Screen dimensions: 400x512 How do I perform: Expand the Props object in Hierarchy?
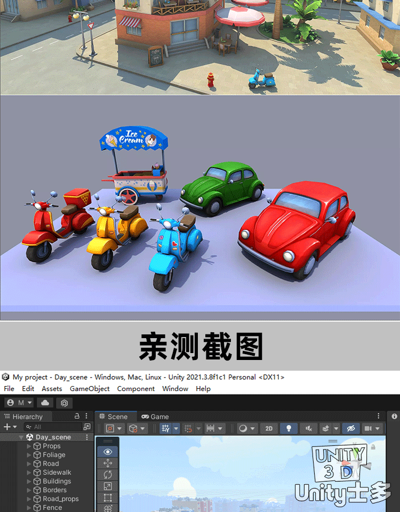(29, 446)
